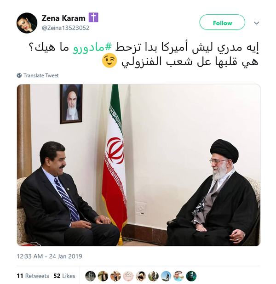The width and height of the screenshot is (276, 284).
Task: Click the globe icon beside Translate Tweet
Action: pyautogui.click(x=19, y=75)
